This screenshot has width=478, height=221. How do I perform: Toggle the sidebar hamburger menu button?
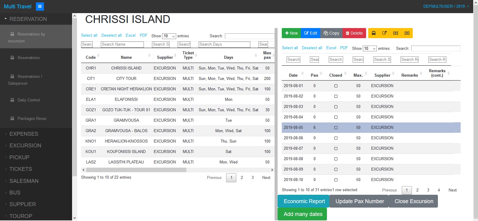40,7
